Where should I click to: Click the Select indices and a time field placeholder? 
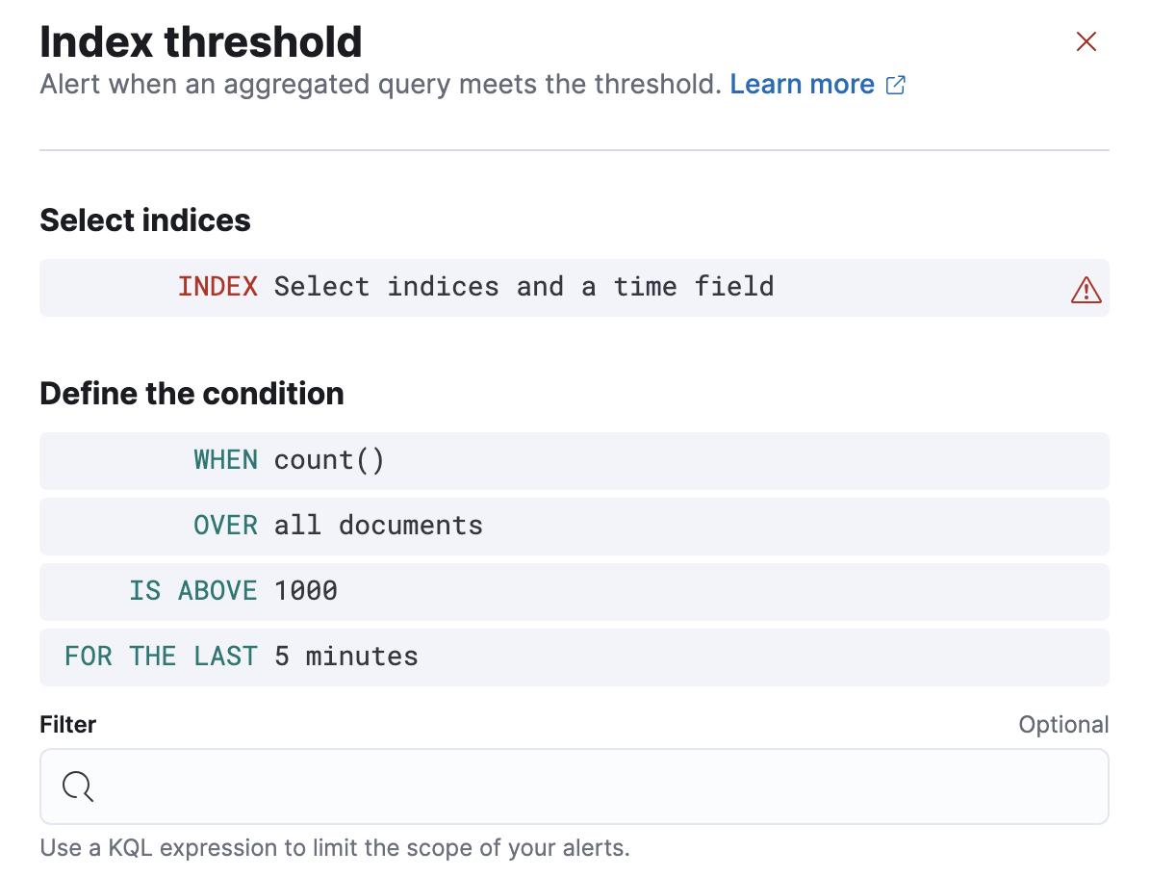[524, 286]
